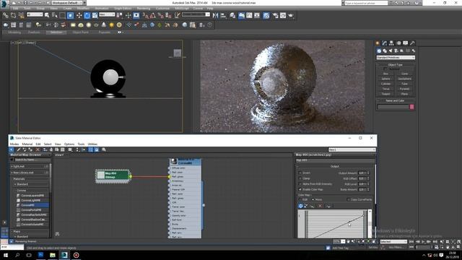Image resolution: width=462 pixels, height=260 pixels.
Task: Click the control point on the Color Map curve
Action: pyautogui.click(x=349, y=222)
